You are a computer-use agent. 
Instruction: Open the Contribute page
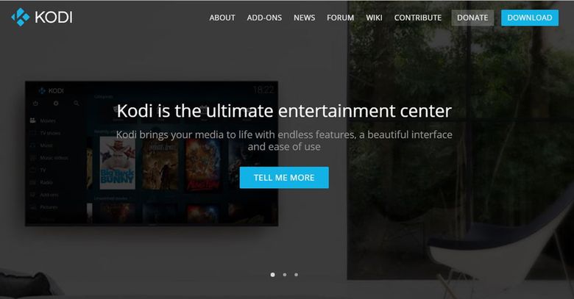coord(418,18)
